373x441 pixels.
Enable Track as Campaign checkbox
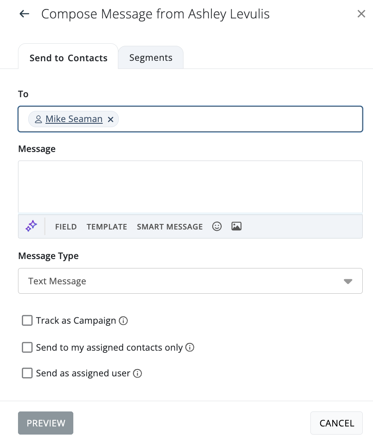coord(27,321)
